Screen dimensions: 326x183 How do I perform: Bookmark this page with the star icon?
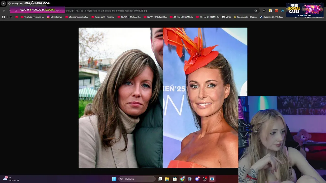pyautogui.click(x=256, y=11)
